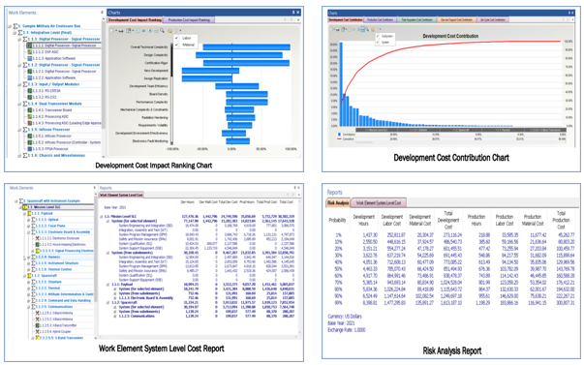Select the 1.1.1.2 DSP ASIC tree item

point(46,51)
